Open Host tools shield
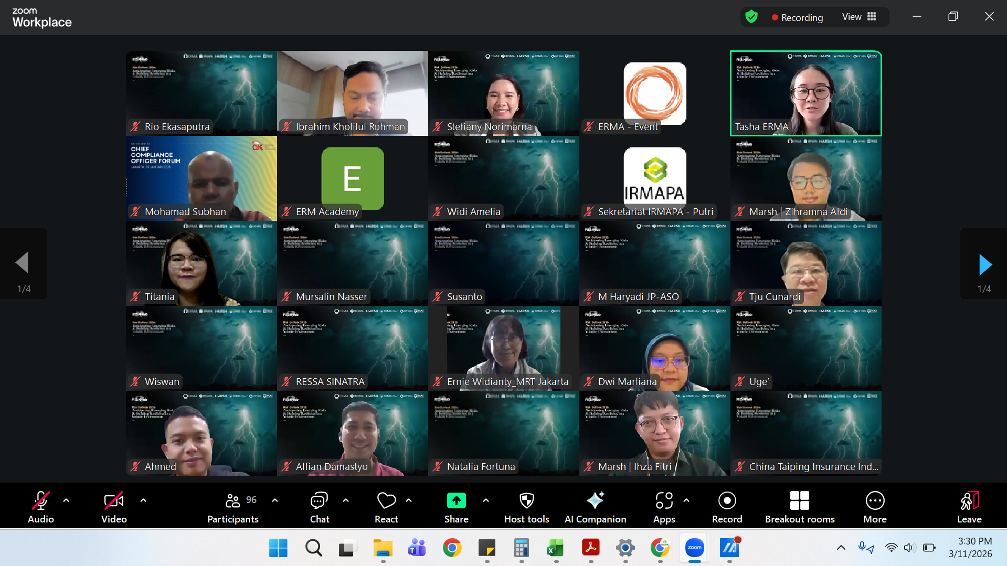The image size is (1007, 566). [526, 506]
